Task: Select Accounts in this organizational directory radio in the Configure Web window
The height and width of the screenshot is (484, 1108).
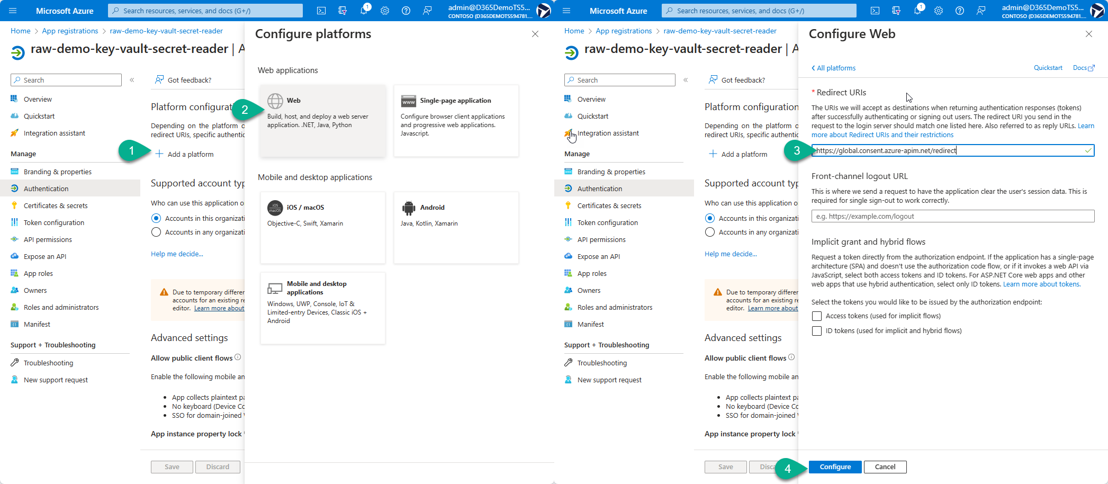Action: (x=710, y=218)
